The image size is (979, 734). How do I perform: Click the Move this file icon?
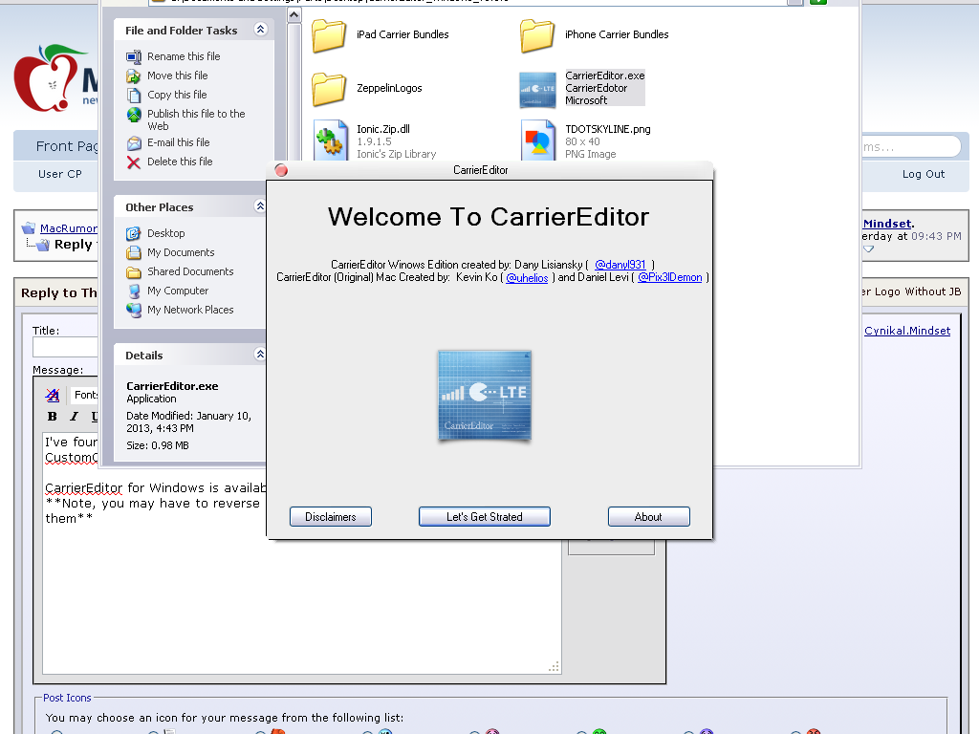pos(134,76)
